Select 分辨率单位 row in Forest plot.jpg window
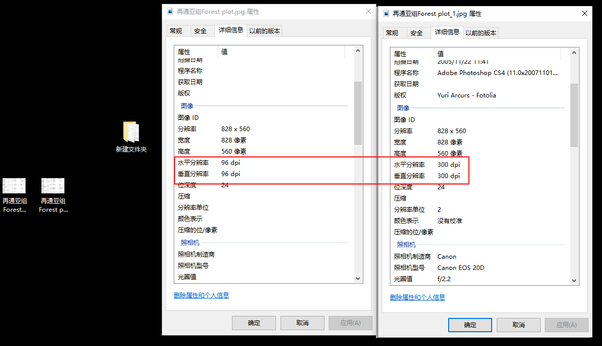This screenshot has width=602, height=346. [x=264, y=208]
